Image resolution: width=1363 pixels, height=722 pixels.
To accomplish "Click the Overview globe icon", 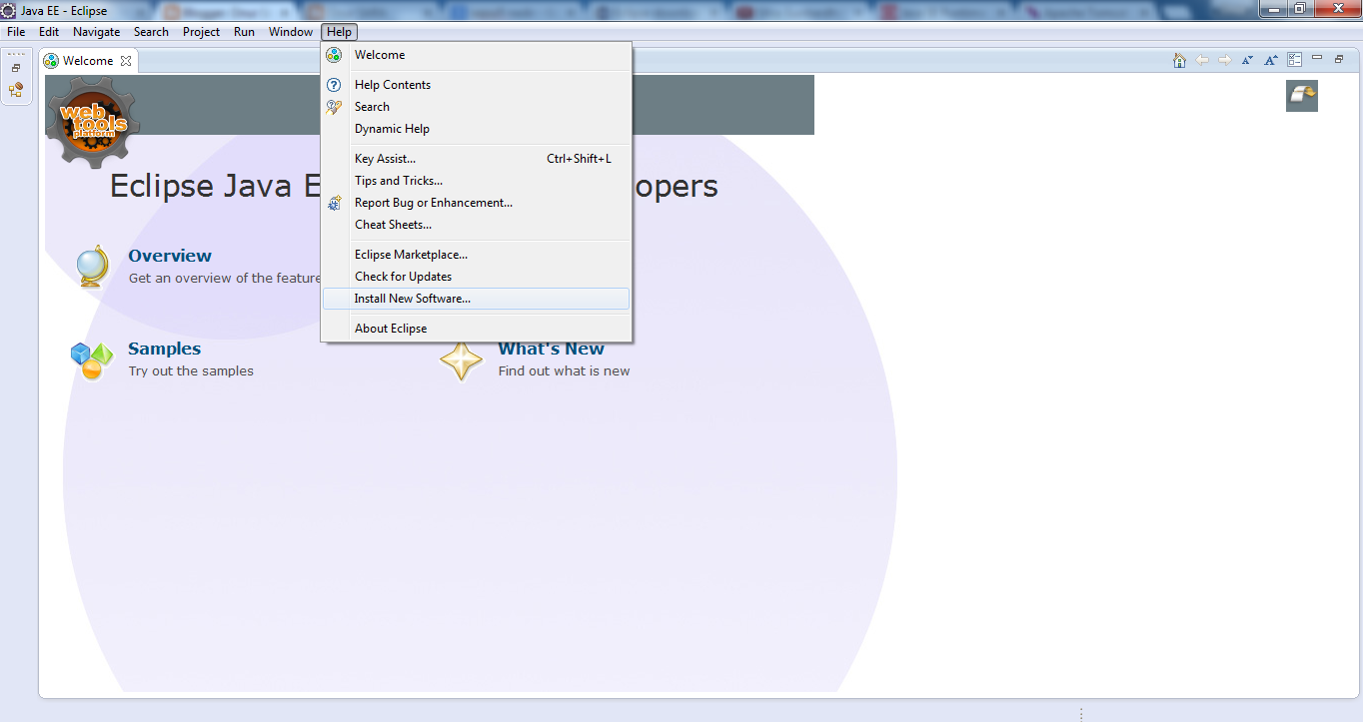I will pyautogui.click(x=92, y=267).
